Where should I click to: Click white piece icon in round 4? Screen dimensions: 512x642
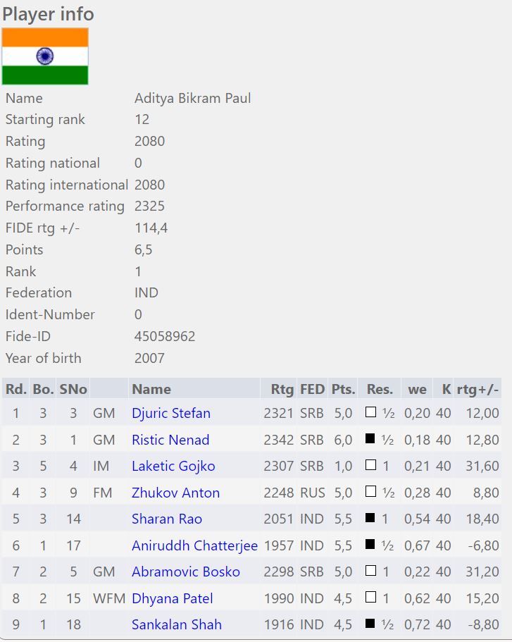coord(370,492)
